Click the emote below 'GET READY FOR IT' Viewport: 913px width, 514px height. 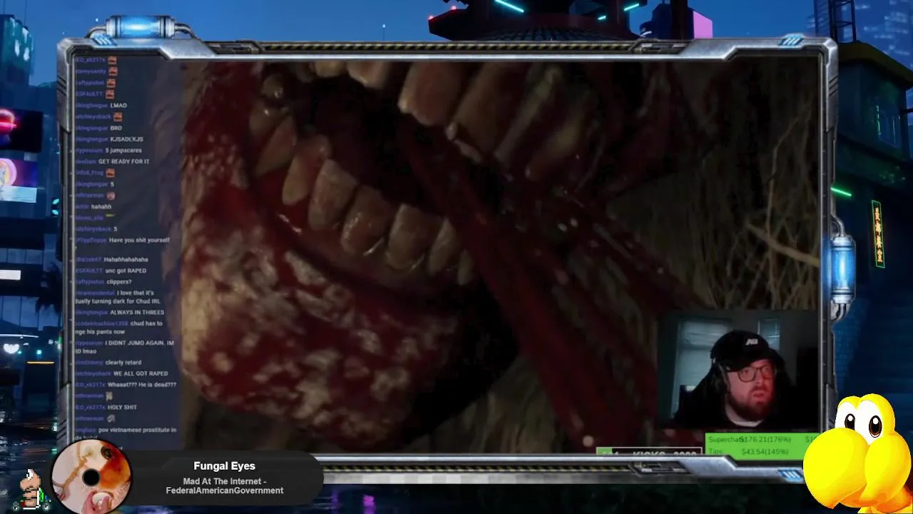pos(110,173)
